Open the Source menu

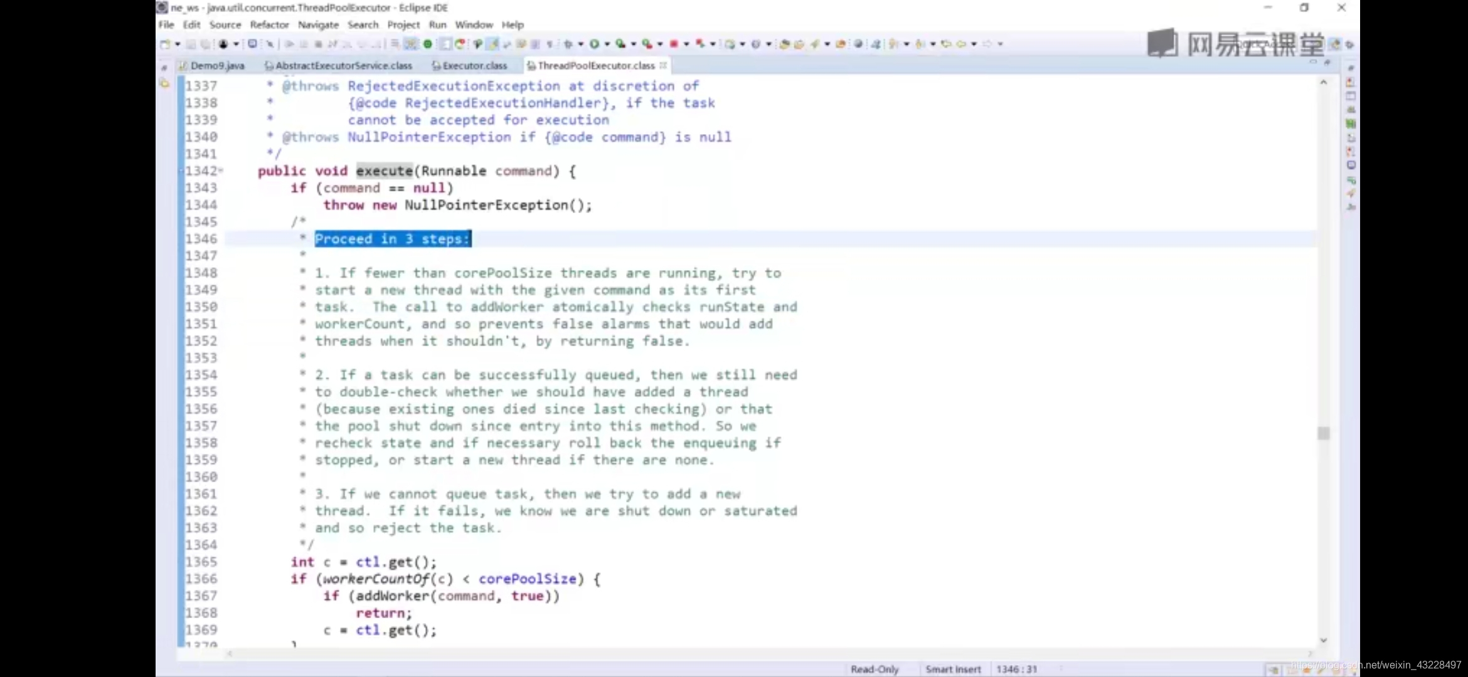pyautogui.click(x=225, y=24)
